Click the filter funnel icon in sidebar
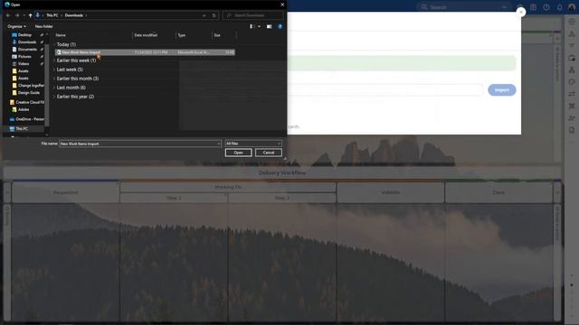 pyautogui.click(x=572, y=46)
